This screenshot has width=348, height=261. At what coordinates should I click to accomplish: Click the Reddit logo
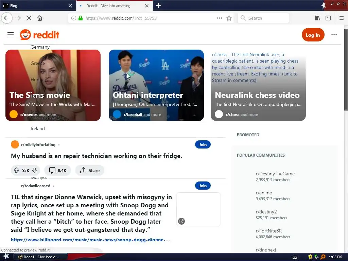pyautogui.click(x=39, y=35)
